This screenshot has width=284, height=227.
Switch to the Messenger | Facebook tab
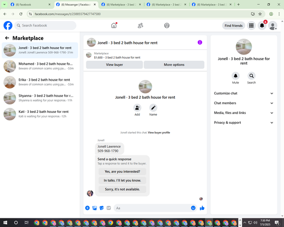coord(76,5)
